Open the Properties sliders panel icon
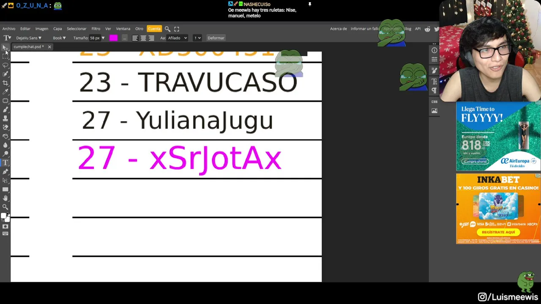This screenshot has width=541, height=304. 434,60
